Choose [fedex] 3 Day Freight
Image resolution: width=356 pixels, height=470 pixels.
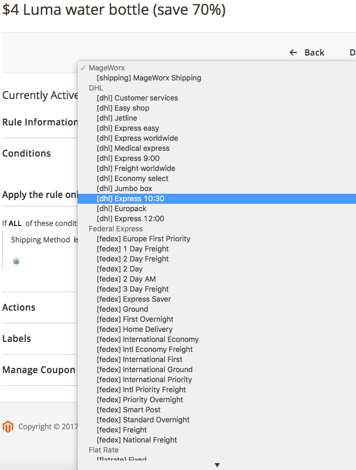coord(217,289)
